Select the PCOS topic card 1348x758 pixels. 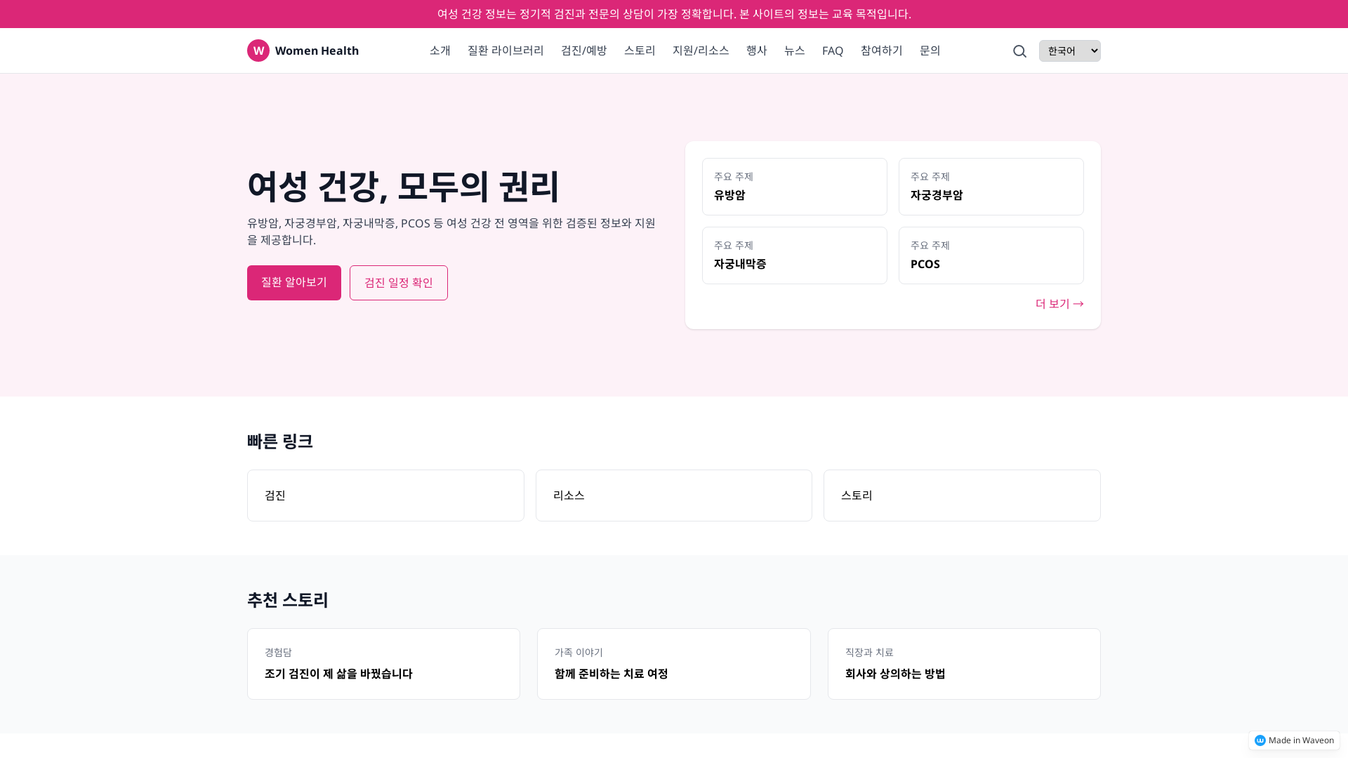991,255
